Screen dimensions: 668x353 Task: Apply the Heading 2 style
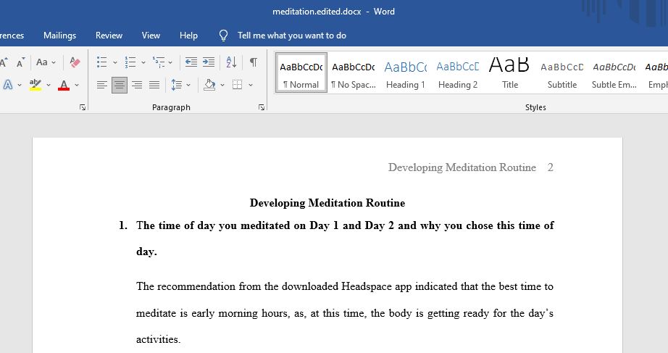[x=458, y=72]
